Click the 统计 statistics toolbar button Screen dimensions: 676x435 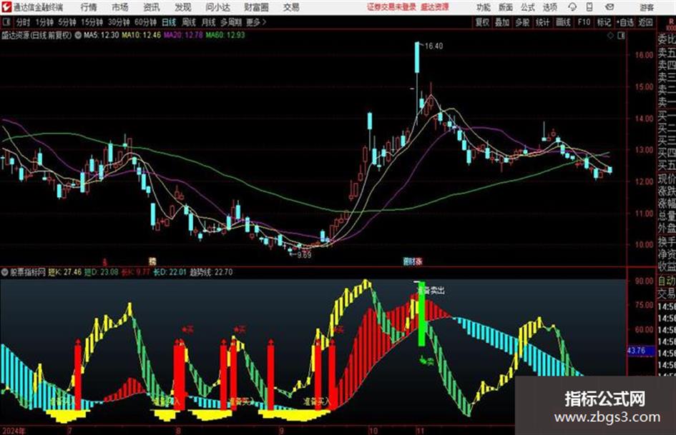pyautogui.click(x=542, y=22)
